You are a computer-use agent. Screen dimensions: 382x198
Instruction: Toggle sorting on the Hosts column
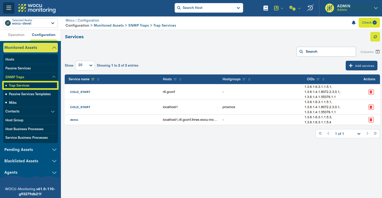(x=175, y=79)
